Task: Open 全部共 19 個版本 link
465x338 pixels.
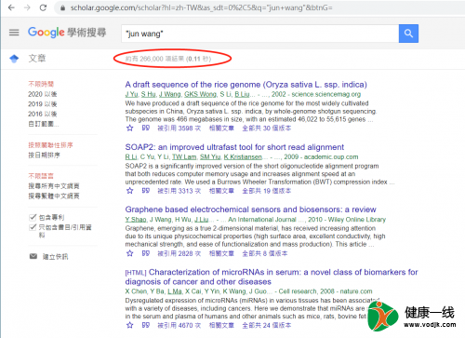Action: pyautogui.click(x=267, y=191)
